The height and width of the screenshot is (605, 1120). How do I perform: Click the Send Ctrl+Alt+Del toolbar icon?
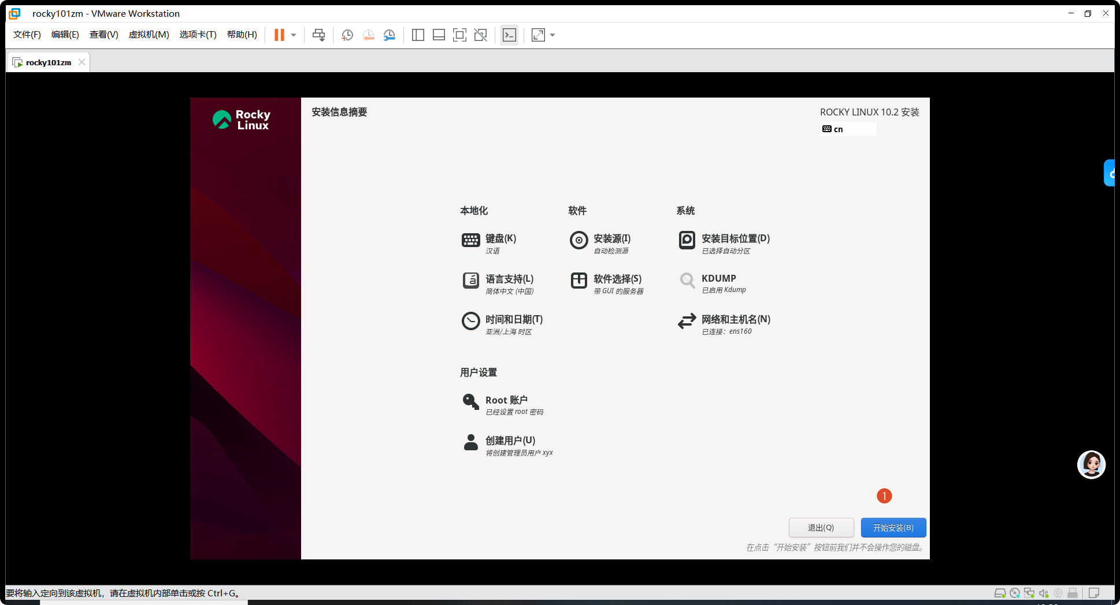coord(318,35)
